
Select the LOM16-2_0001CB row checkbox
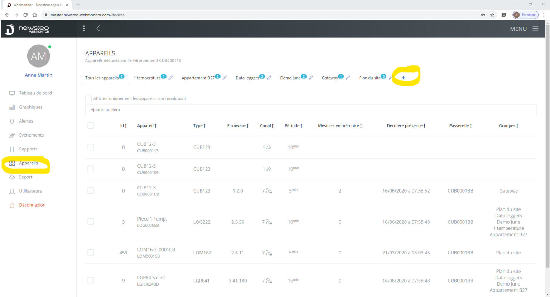click(x=91, y=253)
